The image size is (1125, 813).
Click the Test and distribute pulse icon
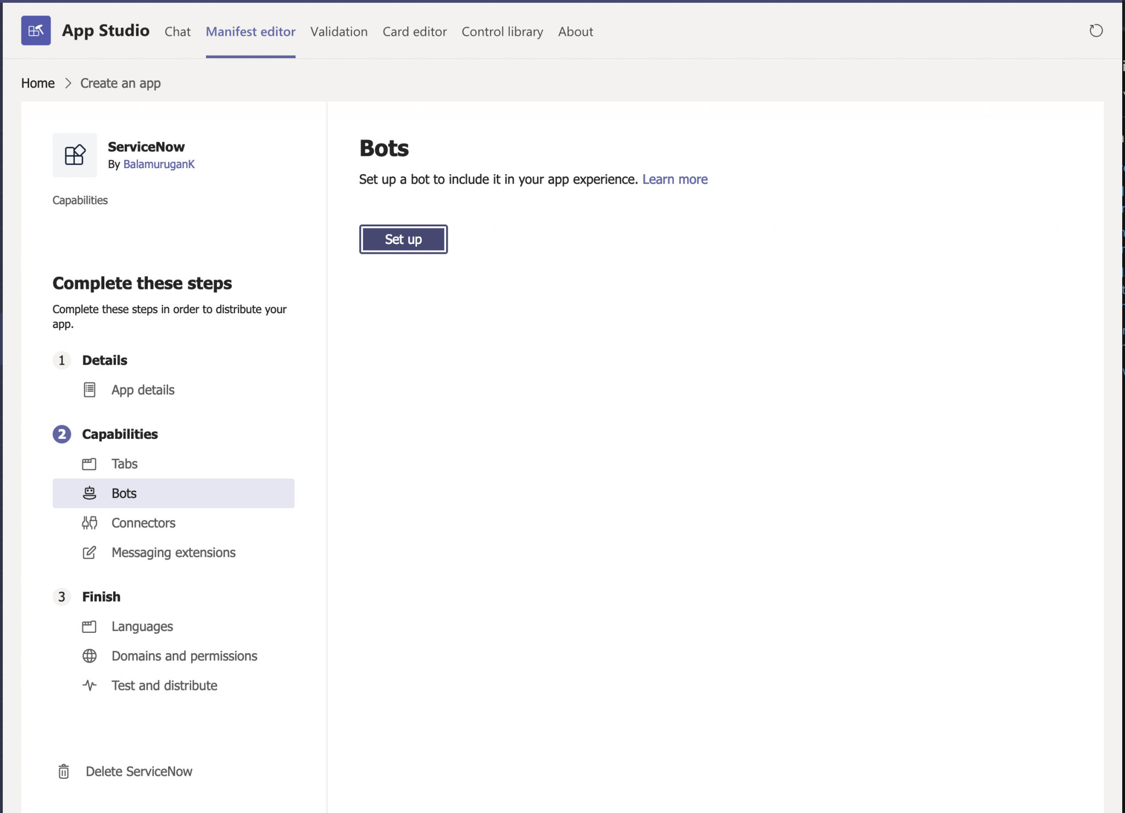pos(90,685)
